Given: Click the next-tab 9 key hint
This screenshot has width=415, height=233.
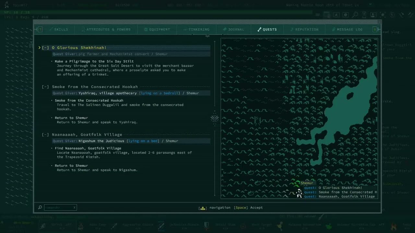Looking at the screenshot, I should pyautogui.click(x=375, y=29).
